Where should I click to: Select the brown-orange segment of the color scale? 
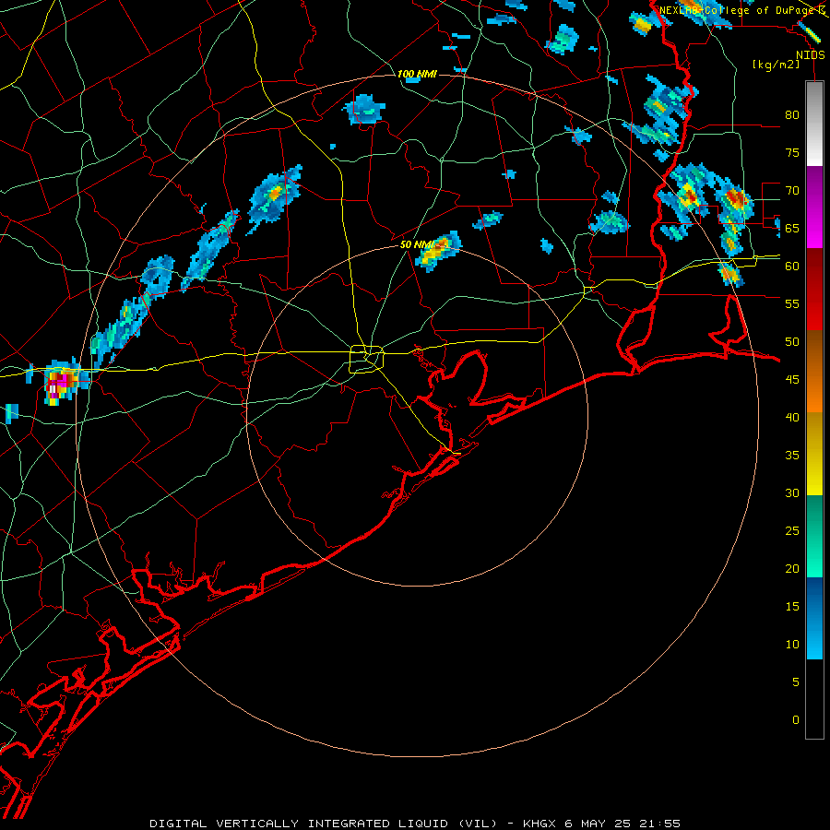814,371
